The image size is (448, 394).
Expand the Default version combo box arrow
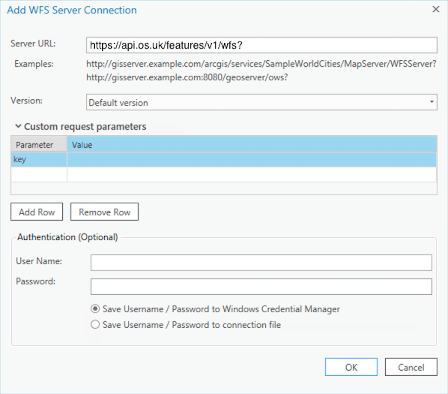(432, 102)
